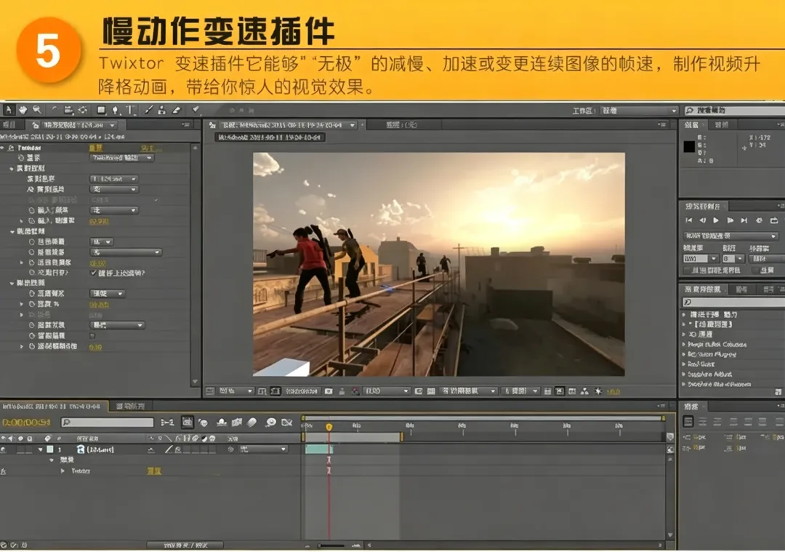Select the Eraser tool

176,110
